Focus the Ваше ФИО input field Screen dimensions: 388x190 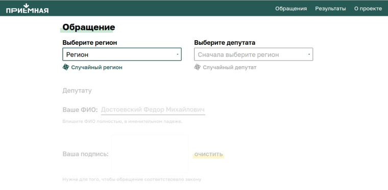tap(153, 110)
